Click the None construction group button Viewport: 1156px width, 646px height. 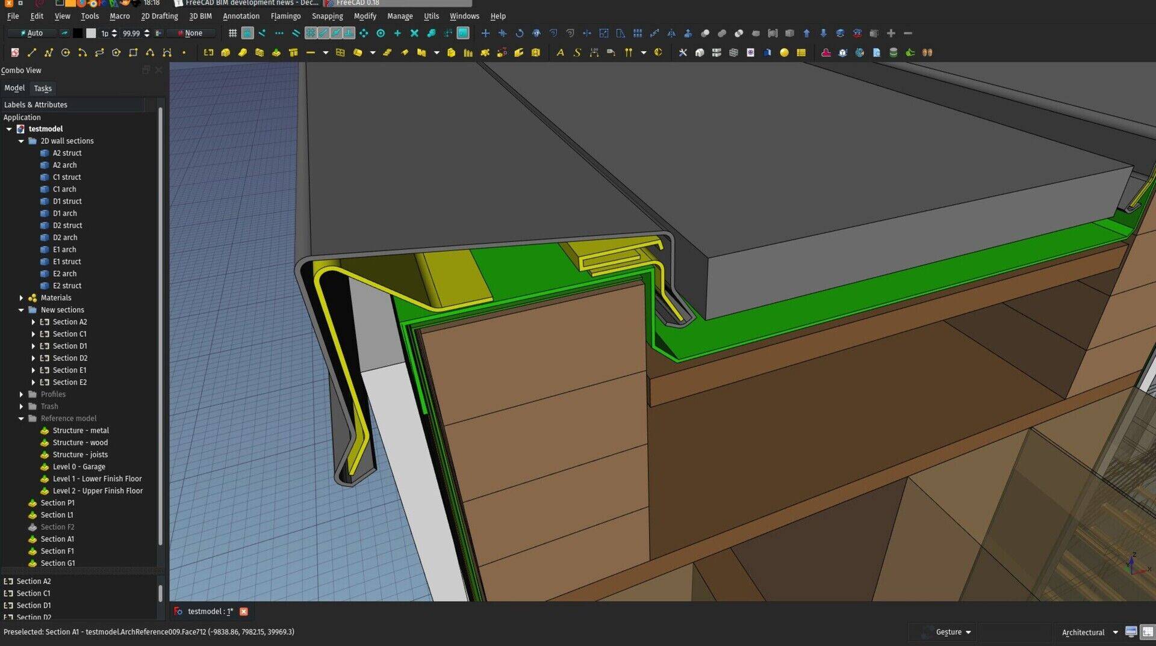pos(191,33)
